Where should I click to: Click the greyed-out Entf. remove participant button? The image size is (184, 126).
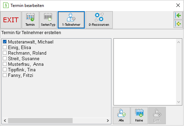click(157, 116)
